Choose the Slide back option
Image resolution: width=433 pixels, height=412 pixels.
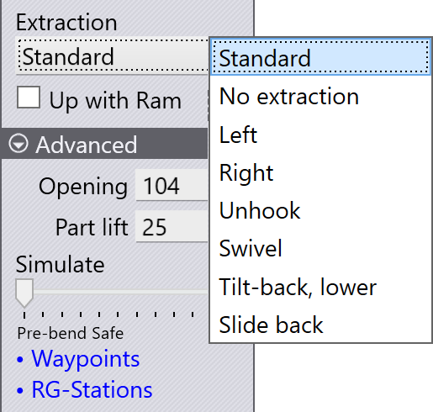tap(320, 325)
